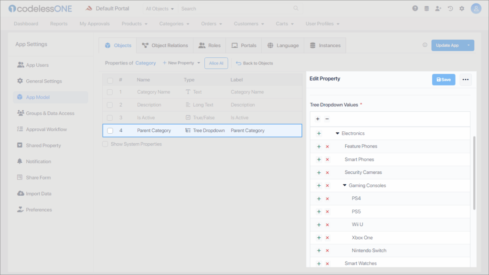Screen dimensions: 489x275
Task: Click the Update App button
Action: tap(447, 45)
